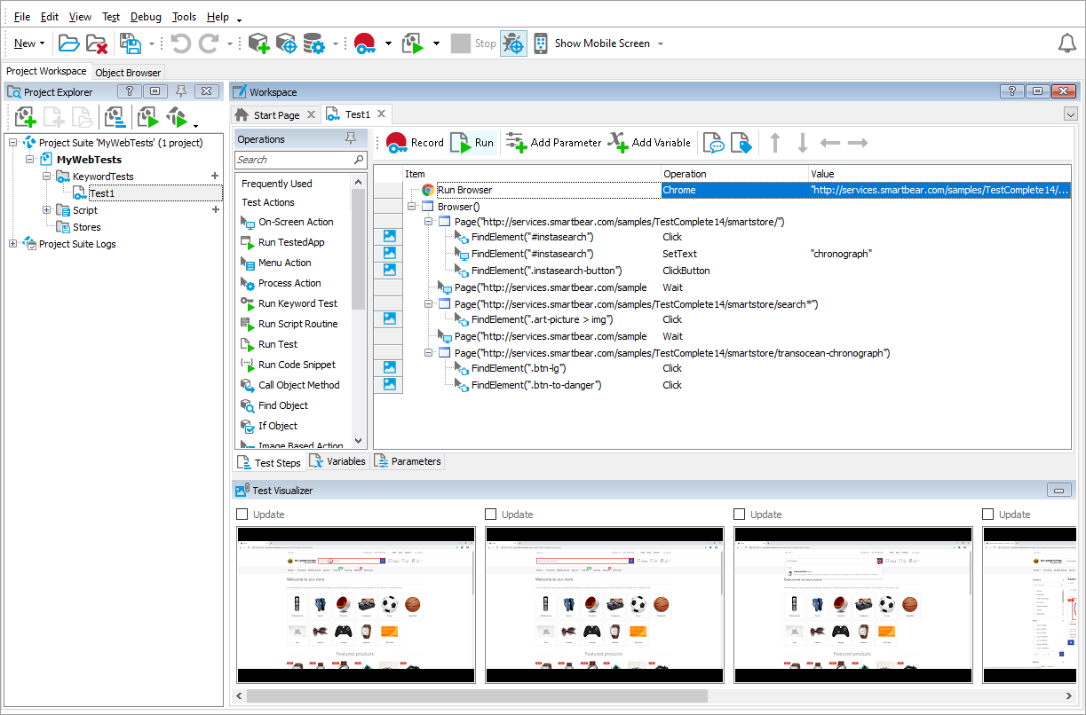Click the Operations search field
This screenshot has width=1086, height=715.
[300, 160]
